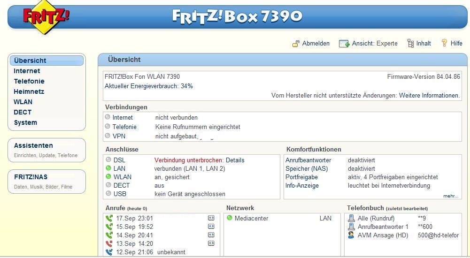Click Aktueller Energieverbrauch: 34% link
This screenshot has height=258, width=470.
149,86
